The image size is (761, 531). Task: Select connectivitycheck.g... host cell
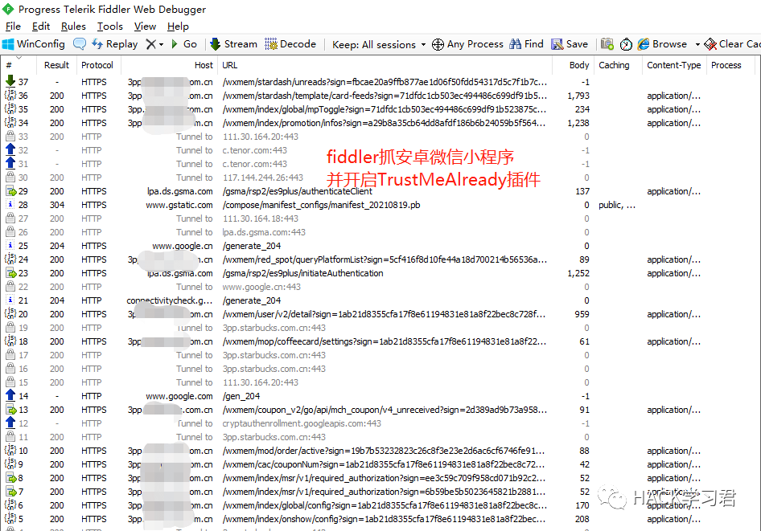pyautogui.click(x=170, y=301)
